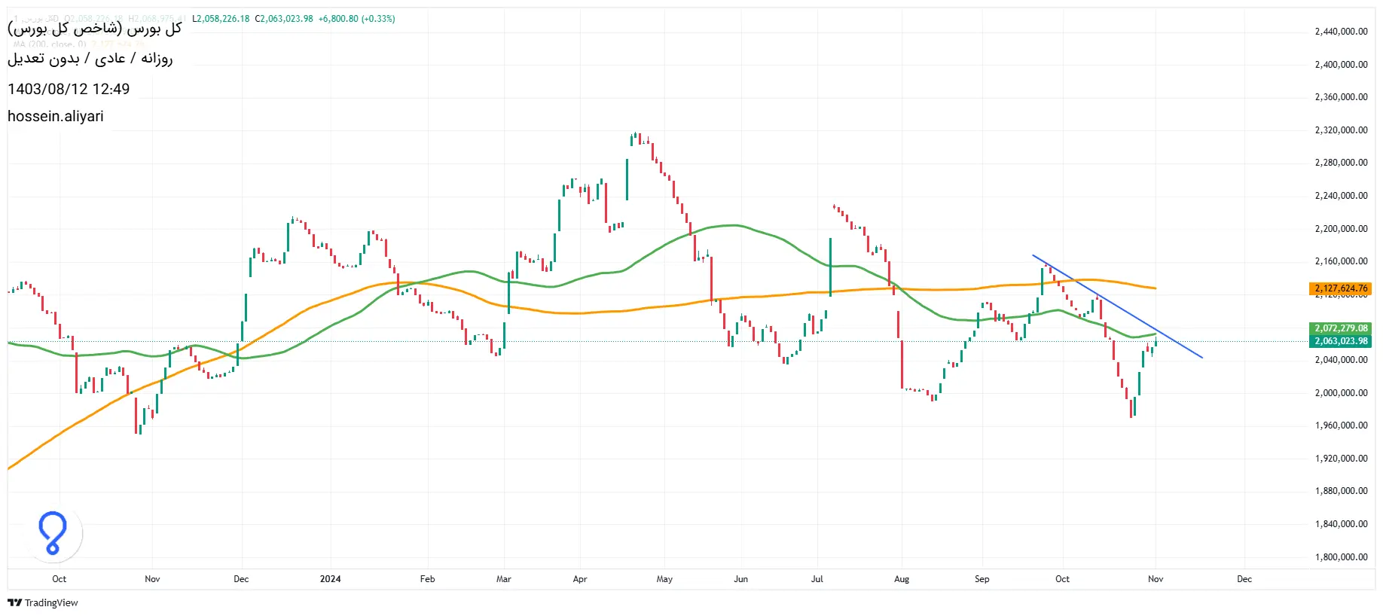Click the TradingView logo link
Image resolution: width=1383 pixels, height=616 pixels.
pyautogui.click(x=43, y=602)
